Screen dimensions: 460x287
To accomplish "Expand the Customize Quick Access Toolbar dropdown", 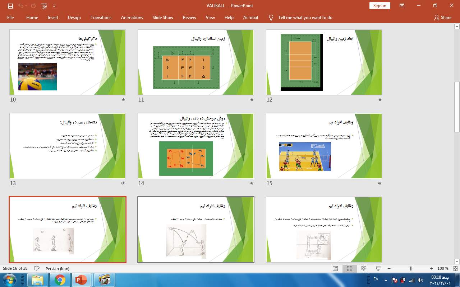I will 54,6.
